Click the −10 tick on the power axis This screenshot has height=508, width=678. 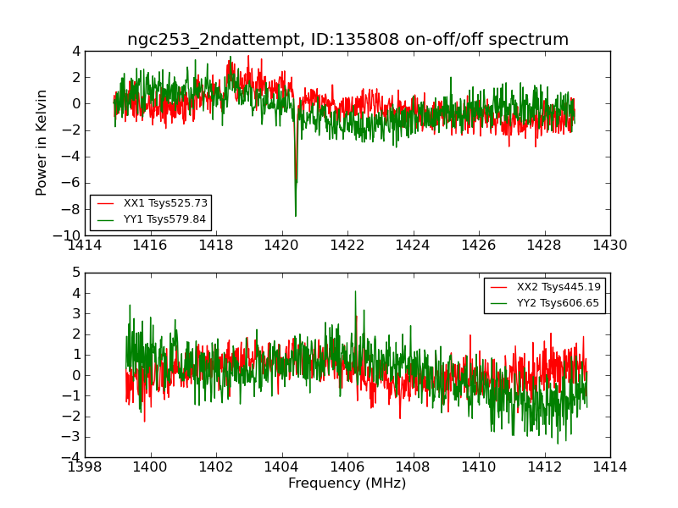tap(67, 236)
